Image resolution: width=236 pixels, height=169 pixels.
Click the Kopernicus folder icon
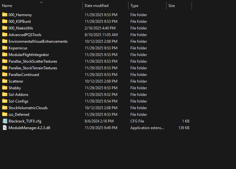[5, 48]
